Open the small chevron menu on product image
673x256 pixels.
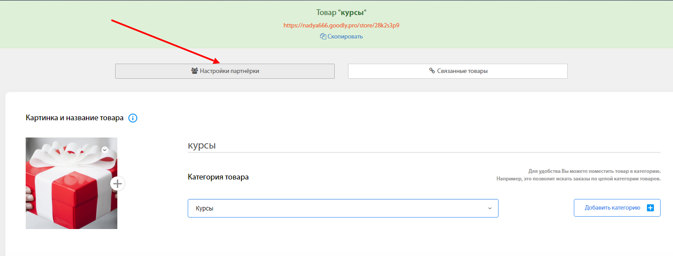pyautogui.click(x=104, y=150)
